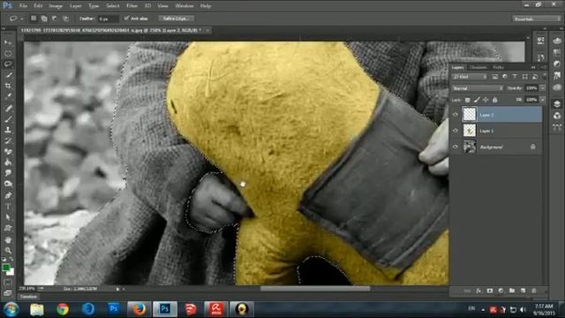The height and width of the screenshot is (318, 565).
Task: Switch to the Paths tab
Action: (498, 67)
